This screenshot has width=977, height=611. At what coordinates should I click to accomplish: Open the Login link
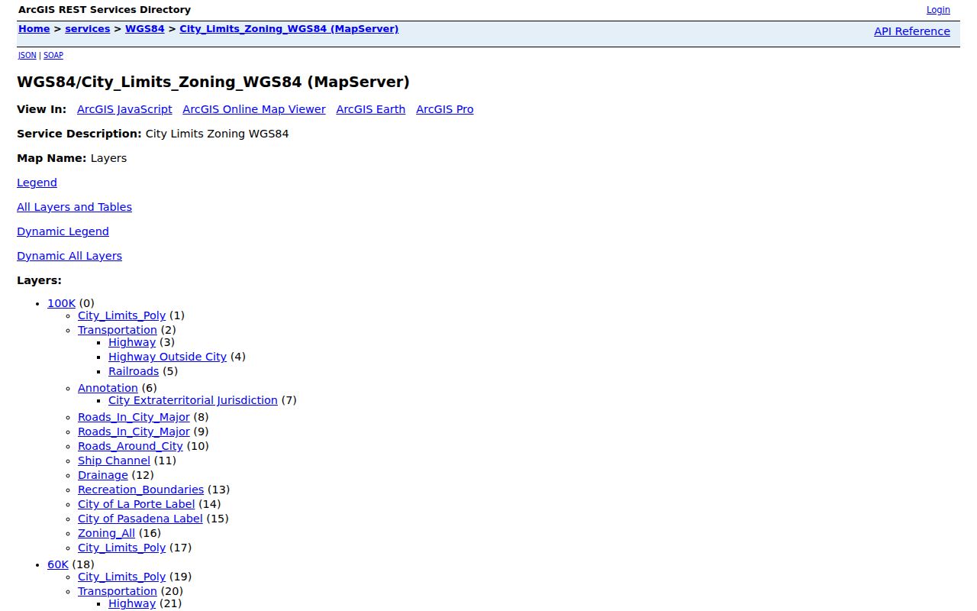tap(938, 10)
